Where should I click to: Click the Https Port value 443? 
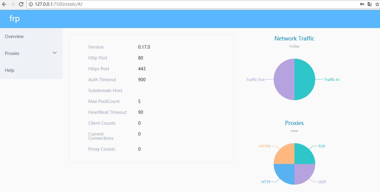point(142,69)
